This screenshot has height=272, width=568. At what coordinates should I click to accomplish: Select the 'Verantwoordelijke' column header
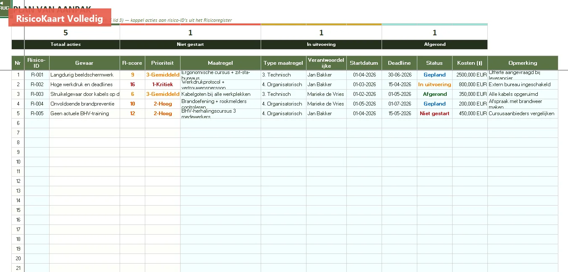326,63
